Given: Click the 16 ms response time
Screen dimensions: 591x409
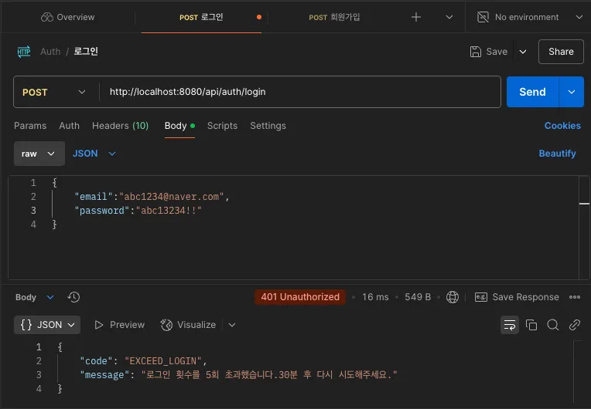Looking at the screenshot, I should [375, 297].
